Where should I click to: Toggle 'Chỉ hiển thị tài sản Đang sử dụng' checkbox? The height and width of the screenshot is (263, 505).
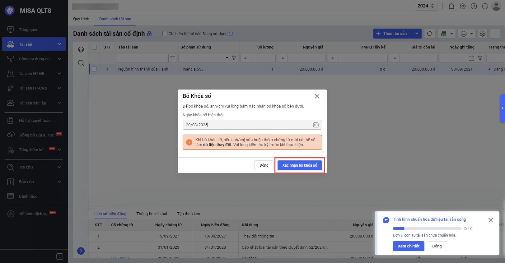[165, 34]
